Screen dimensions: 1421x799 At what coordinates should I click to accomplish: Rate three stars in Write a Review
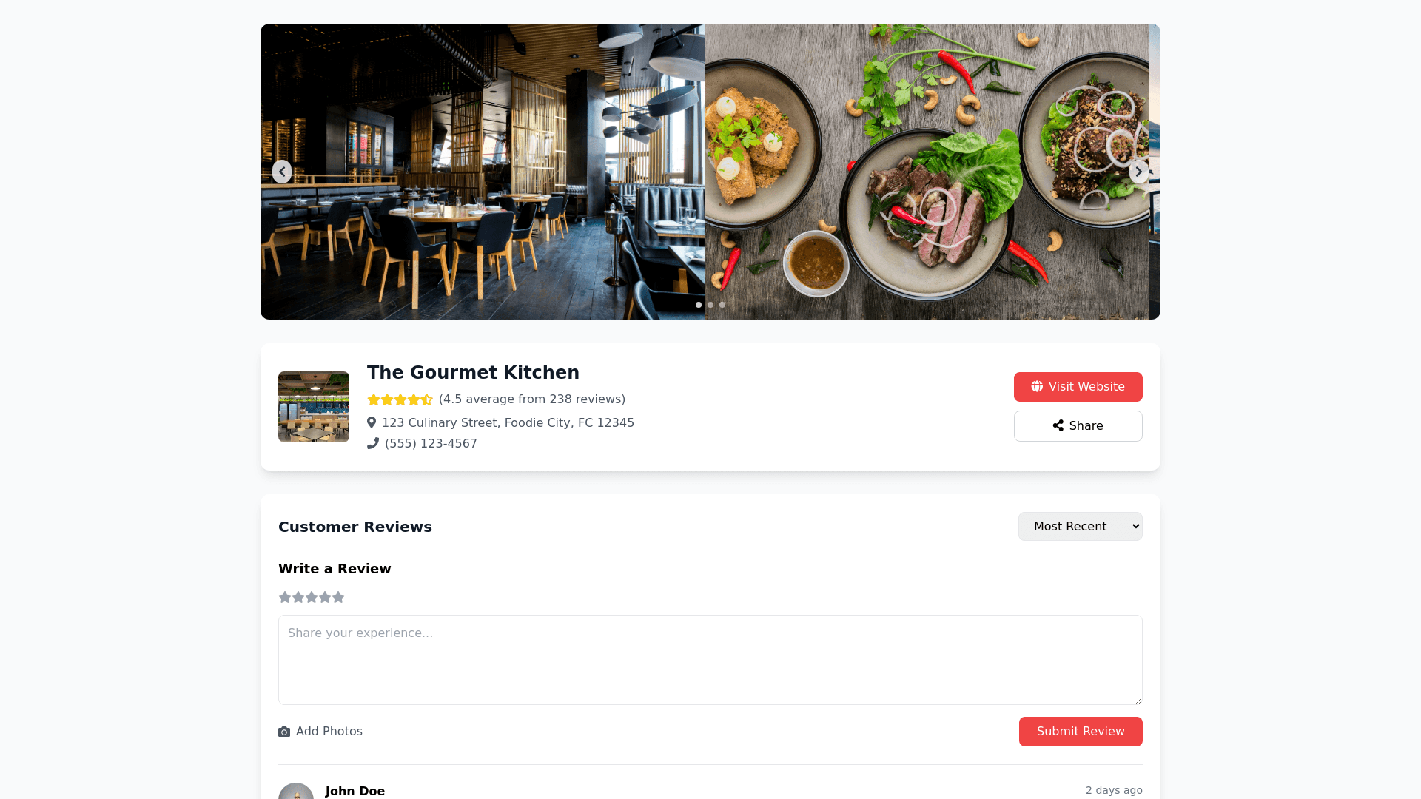point(312,597)
